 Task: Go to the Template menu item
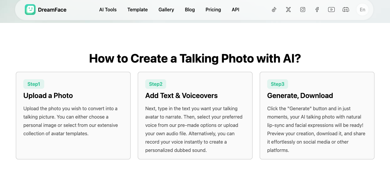pos(137,10)
